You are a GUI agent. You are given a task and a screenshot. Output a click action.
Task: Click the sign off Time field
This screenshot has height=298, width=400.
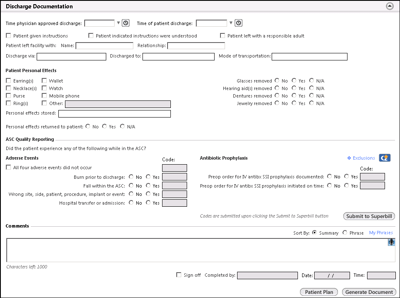(381, 275)
